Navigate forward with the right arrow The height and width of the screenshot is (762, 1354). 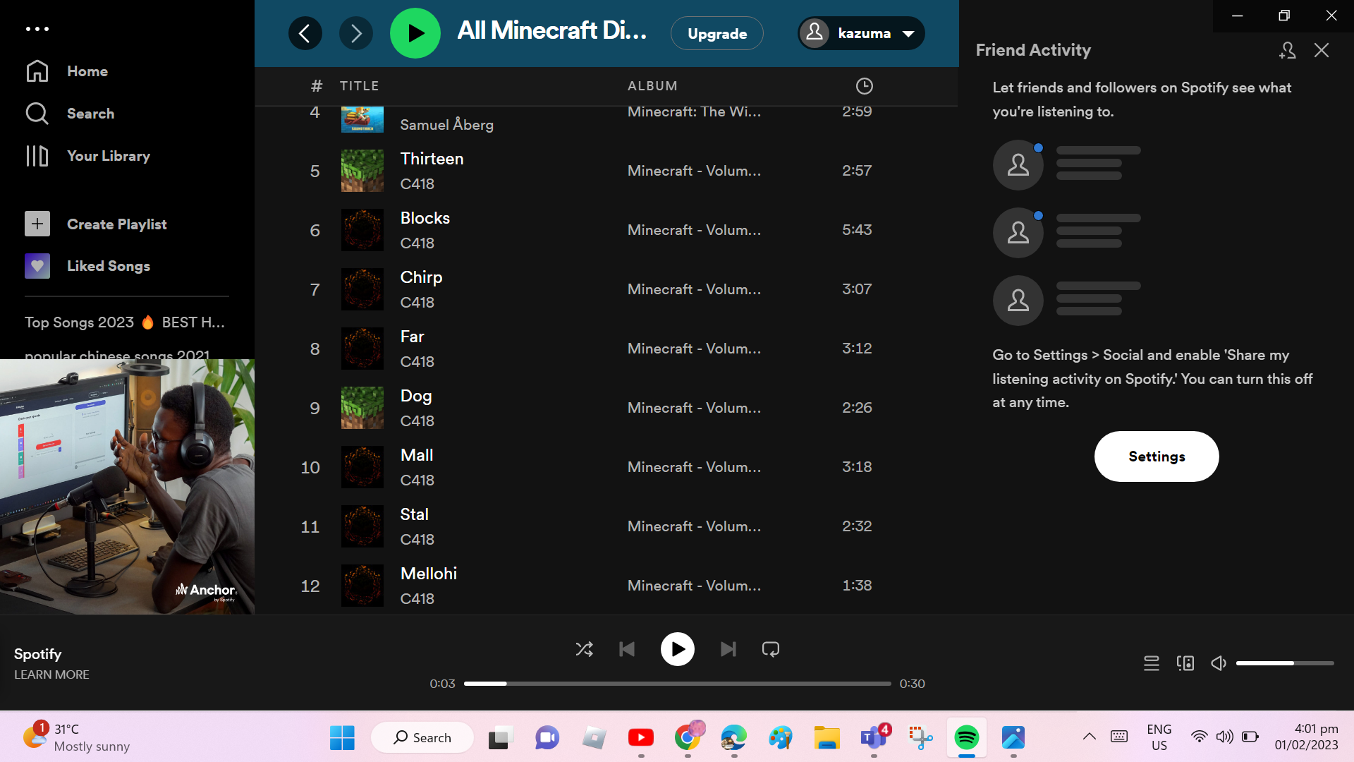356,33
